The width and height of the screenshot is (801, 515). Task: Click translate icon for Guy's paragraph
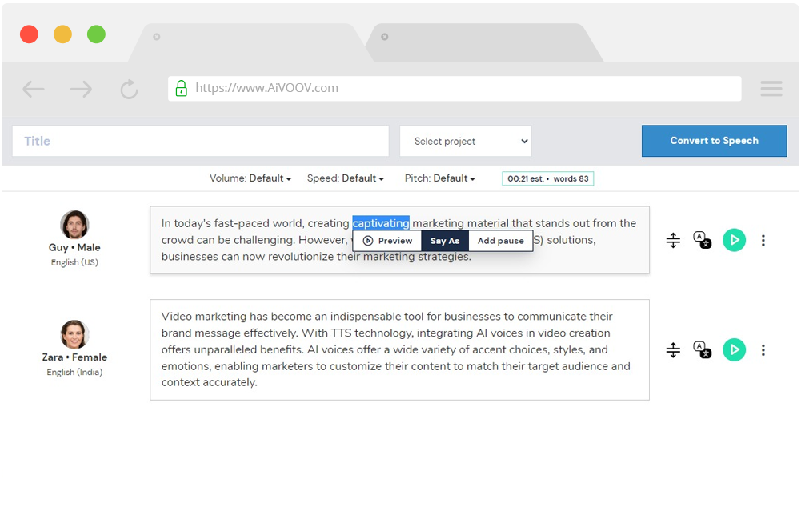pyautogui.click(x=702, y=240)
